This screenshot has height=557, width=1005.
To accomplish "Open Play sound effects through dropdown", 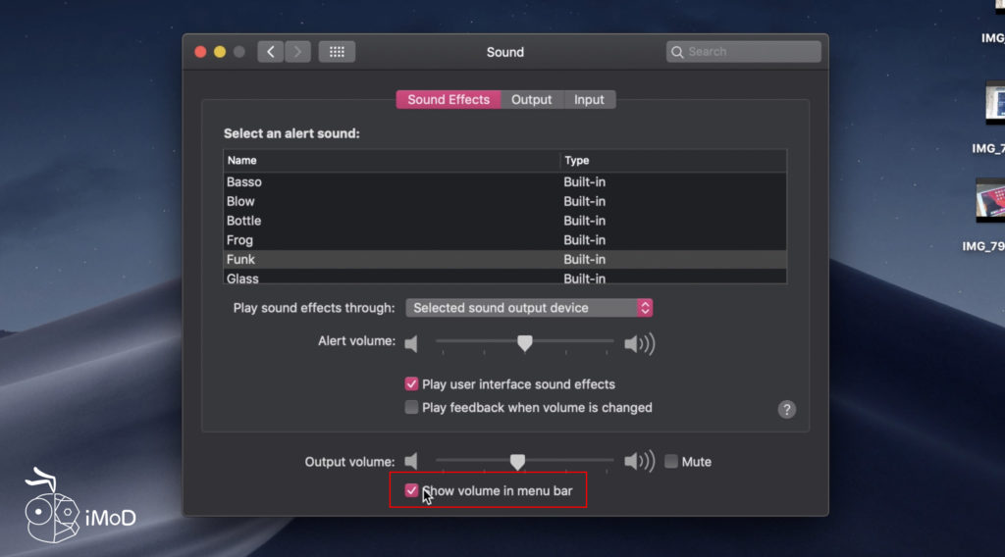I will [529, 308].
